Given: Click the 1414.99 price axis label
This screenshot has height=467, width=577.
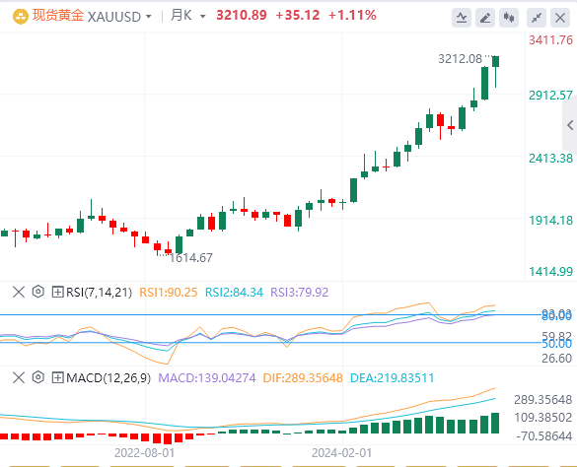Looking at the screenshot, I should [x=551, y=272].
